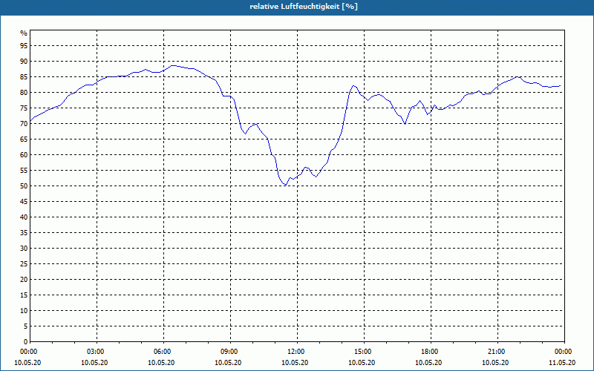Click the '85' y-axis label

tap(24, 77)
